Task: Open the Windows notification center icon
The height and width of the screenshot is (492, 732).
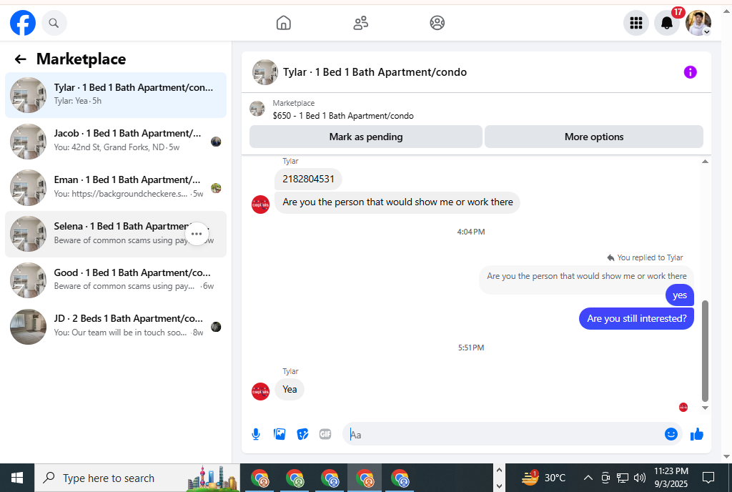Action: (708, 478)
